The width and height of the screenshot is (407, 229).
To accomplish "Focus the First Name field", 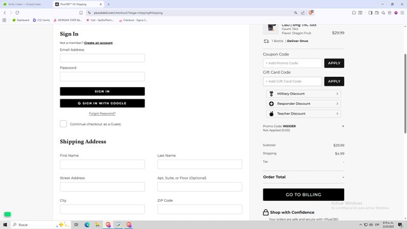I will click(x=102, y=164).
